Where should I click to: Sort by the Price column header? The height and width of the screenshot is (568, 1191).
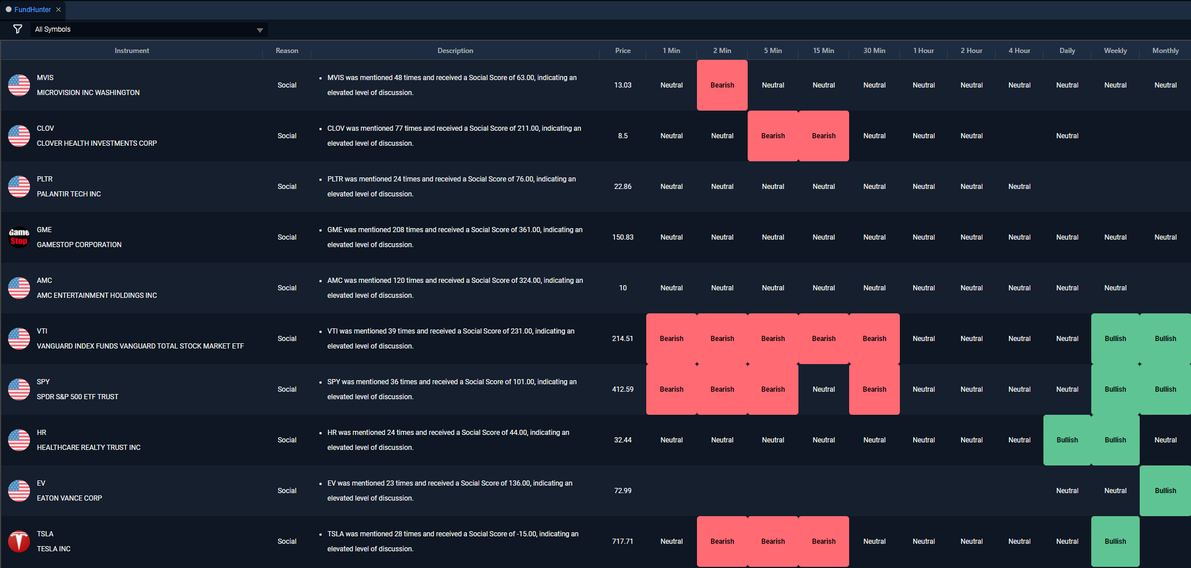point(623,51)
